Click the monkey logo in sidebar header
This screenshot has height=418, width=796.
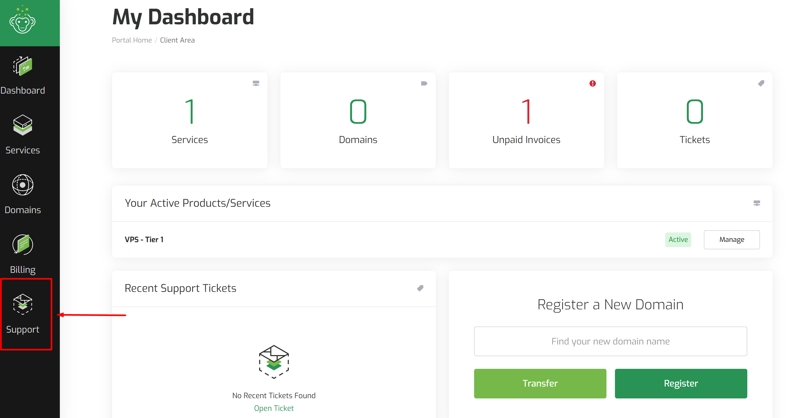(22, 20)
